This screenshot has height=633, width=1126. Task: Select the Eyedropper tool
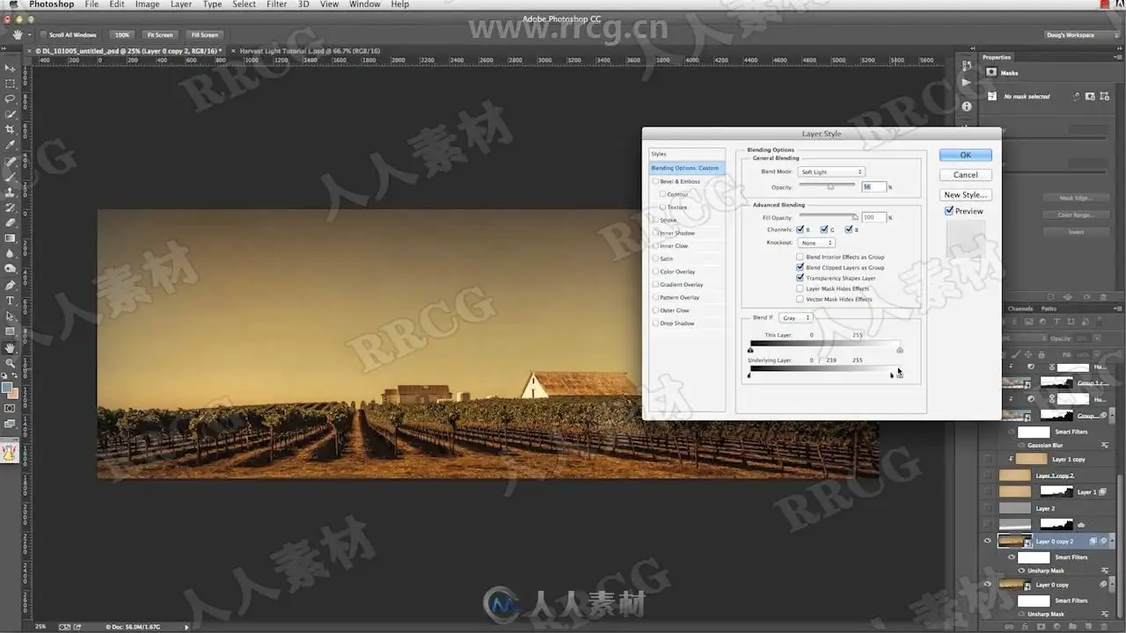11,145
